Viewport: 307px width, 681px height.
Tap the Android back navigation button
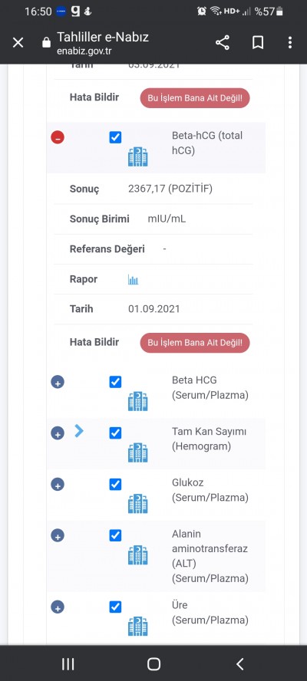(239, 663)
